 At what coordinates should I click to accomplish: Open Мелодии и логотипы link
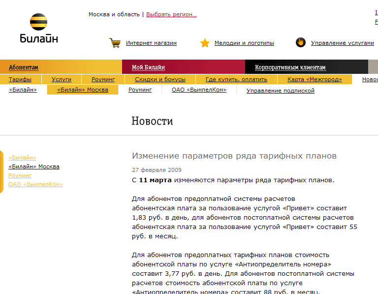tap(244, 43)
